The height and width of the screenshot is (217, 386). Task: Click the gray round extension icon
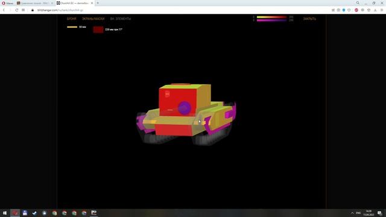(362, 10)
